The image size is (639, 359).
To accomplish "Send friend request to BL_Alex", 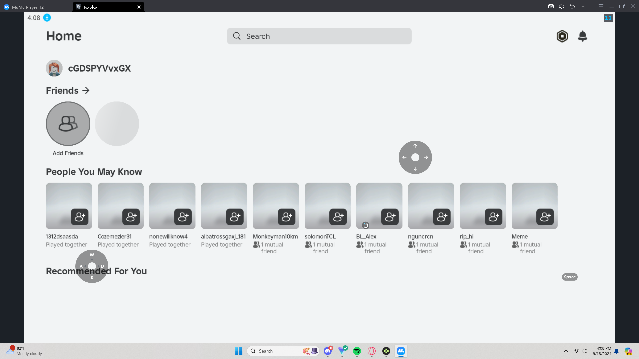I will click(390, 217).
